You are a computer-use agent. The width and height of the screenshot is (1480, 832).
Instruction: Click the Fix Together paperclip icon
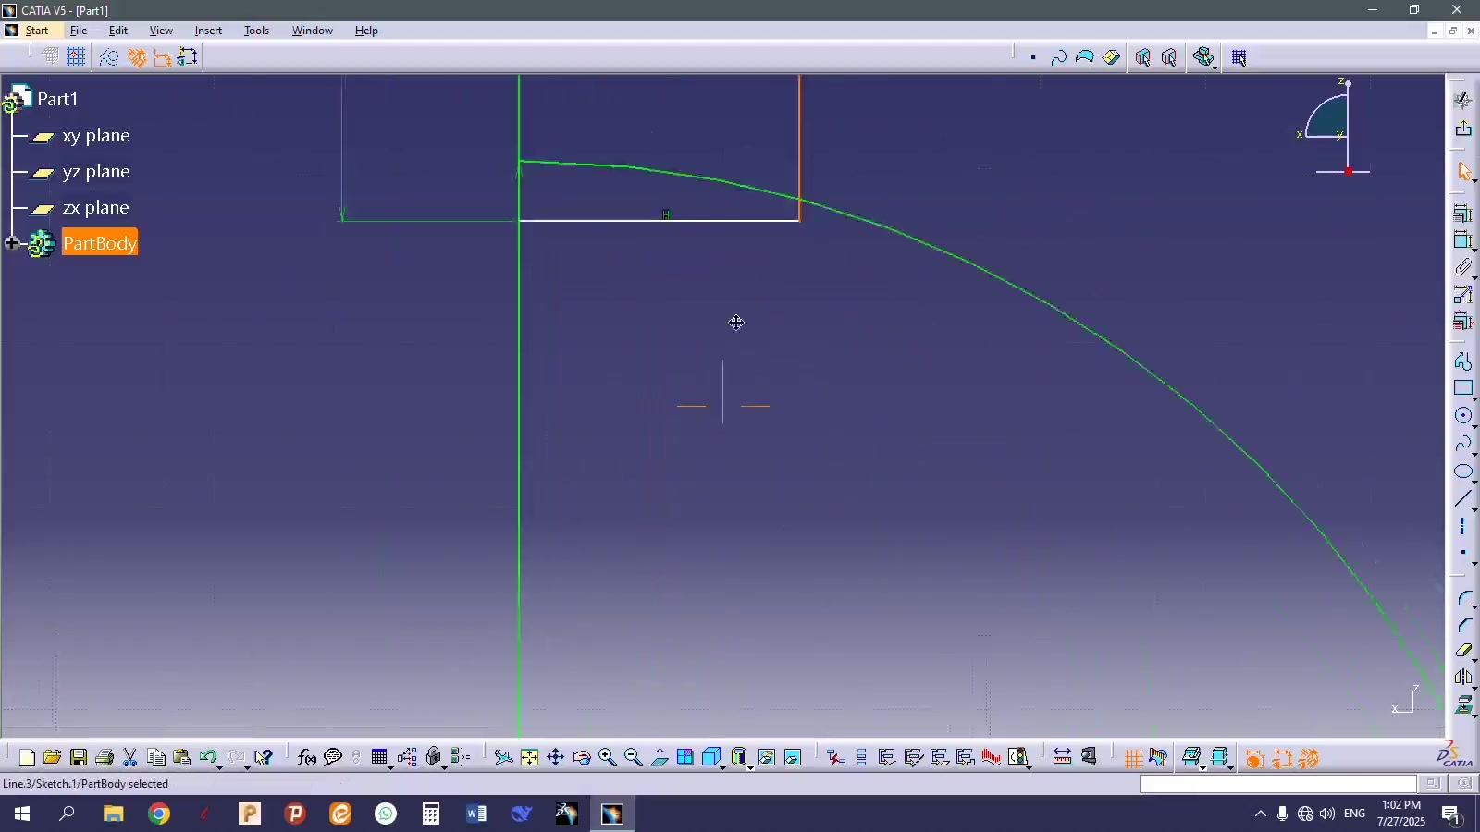[1462, 268]
